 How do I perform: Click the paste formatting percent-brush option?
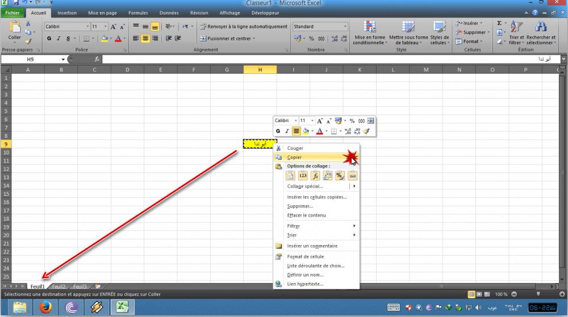(340, 176)
